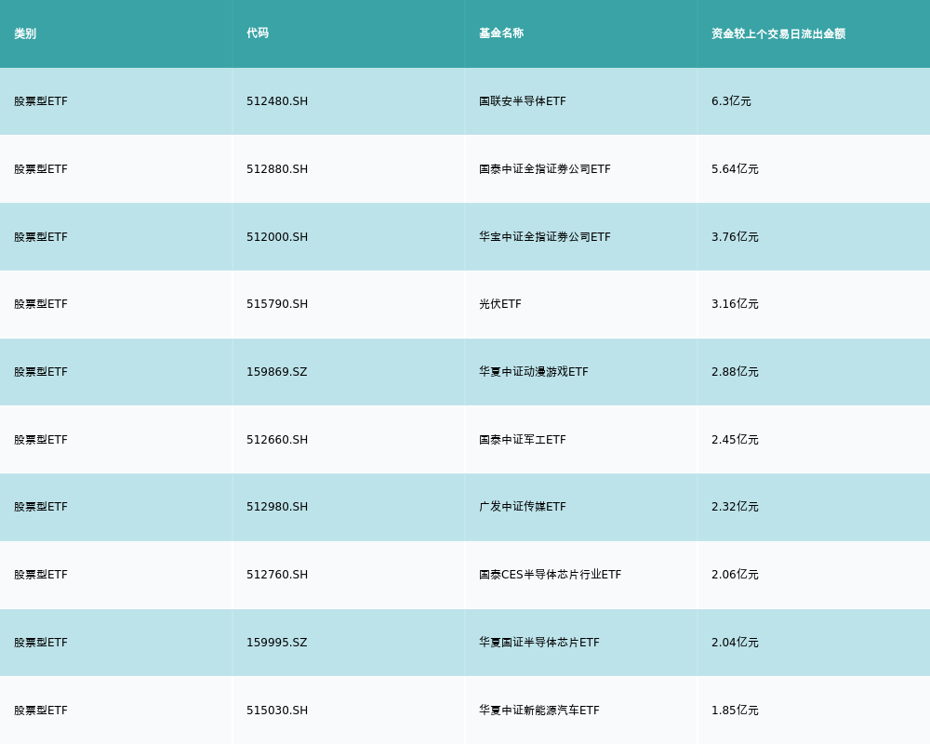930x744 pixels.
Task: Click the 国联安半导体ETF fund name
Action: coord(523,101)
